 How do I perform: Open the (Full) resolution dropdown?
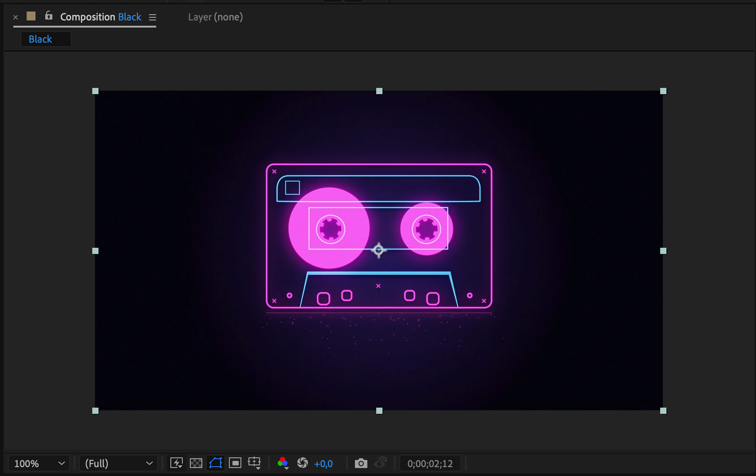click(118, 464)
